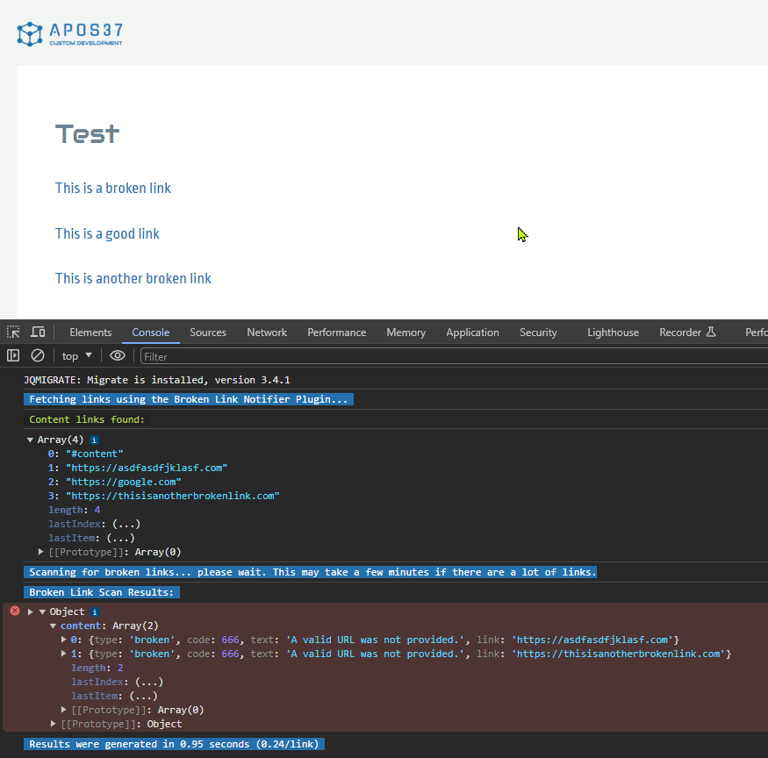This screenshot has width=768, height=758.
Task: Expand [[Prototype]] of the Array(4)
Action: click(x=40, y=552)
